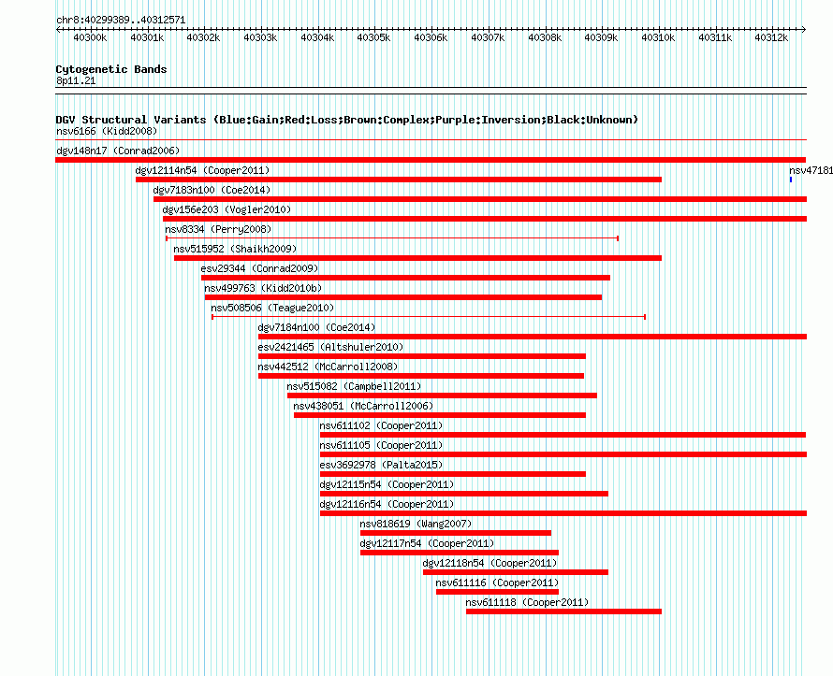Click nsv611118 (Cooper2011) label
The image size is (833, 676).
[x=528, y=602]
